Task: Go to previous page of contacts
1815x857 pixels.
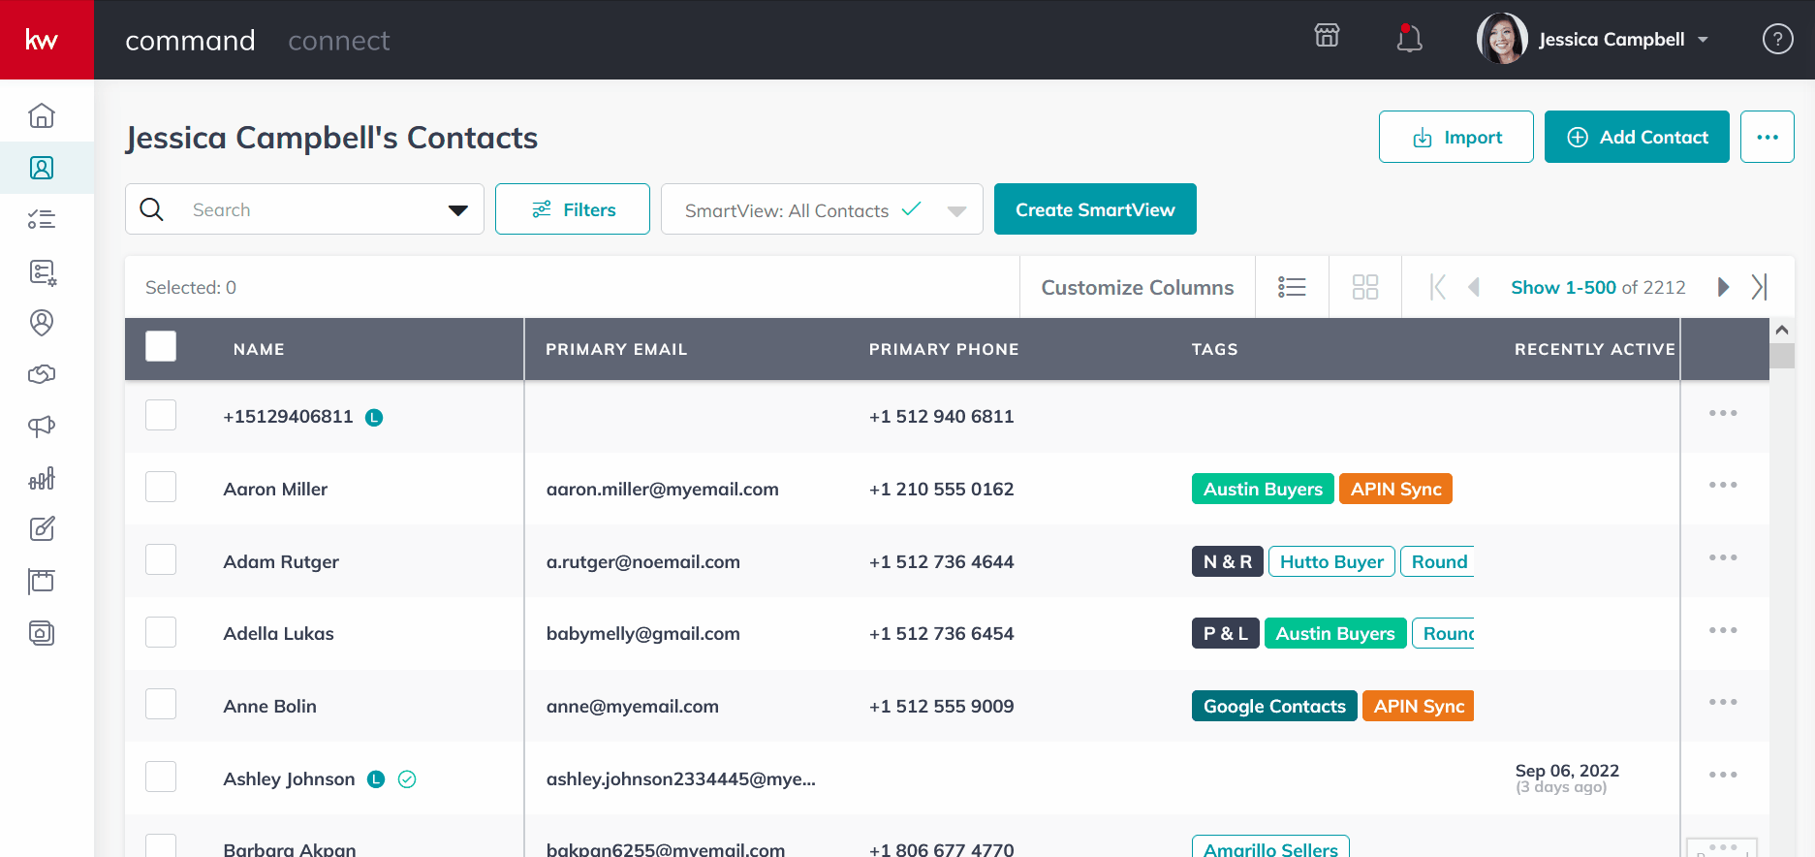Action: 1474,287
